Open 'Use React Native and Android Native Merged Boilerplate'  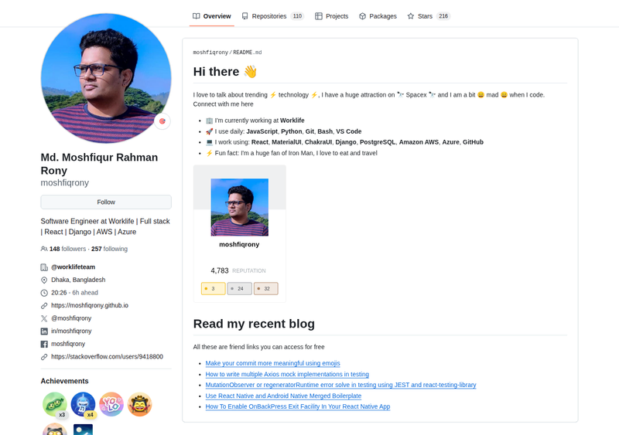[283, 396]
